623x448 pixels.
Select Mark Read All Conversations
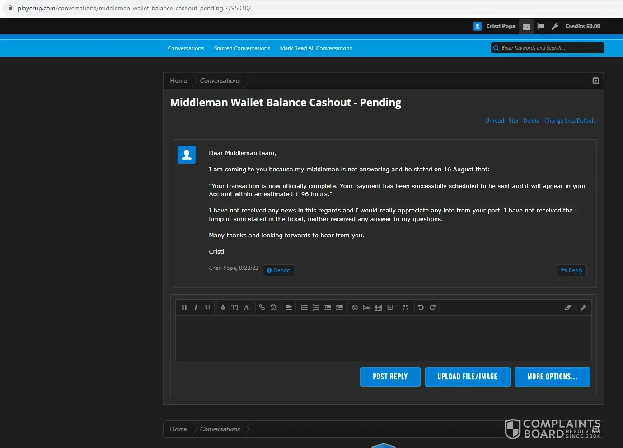(x=316, y=48)
